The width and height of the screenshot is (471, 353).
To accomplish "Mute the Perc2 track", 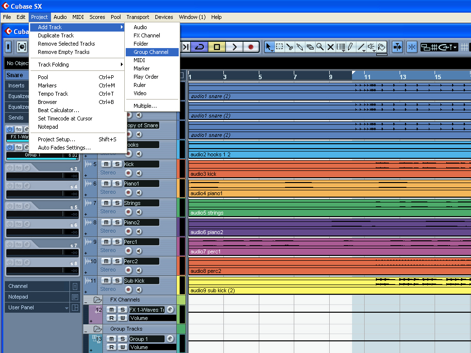I will (106, 261).
